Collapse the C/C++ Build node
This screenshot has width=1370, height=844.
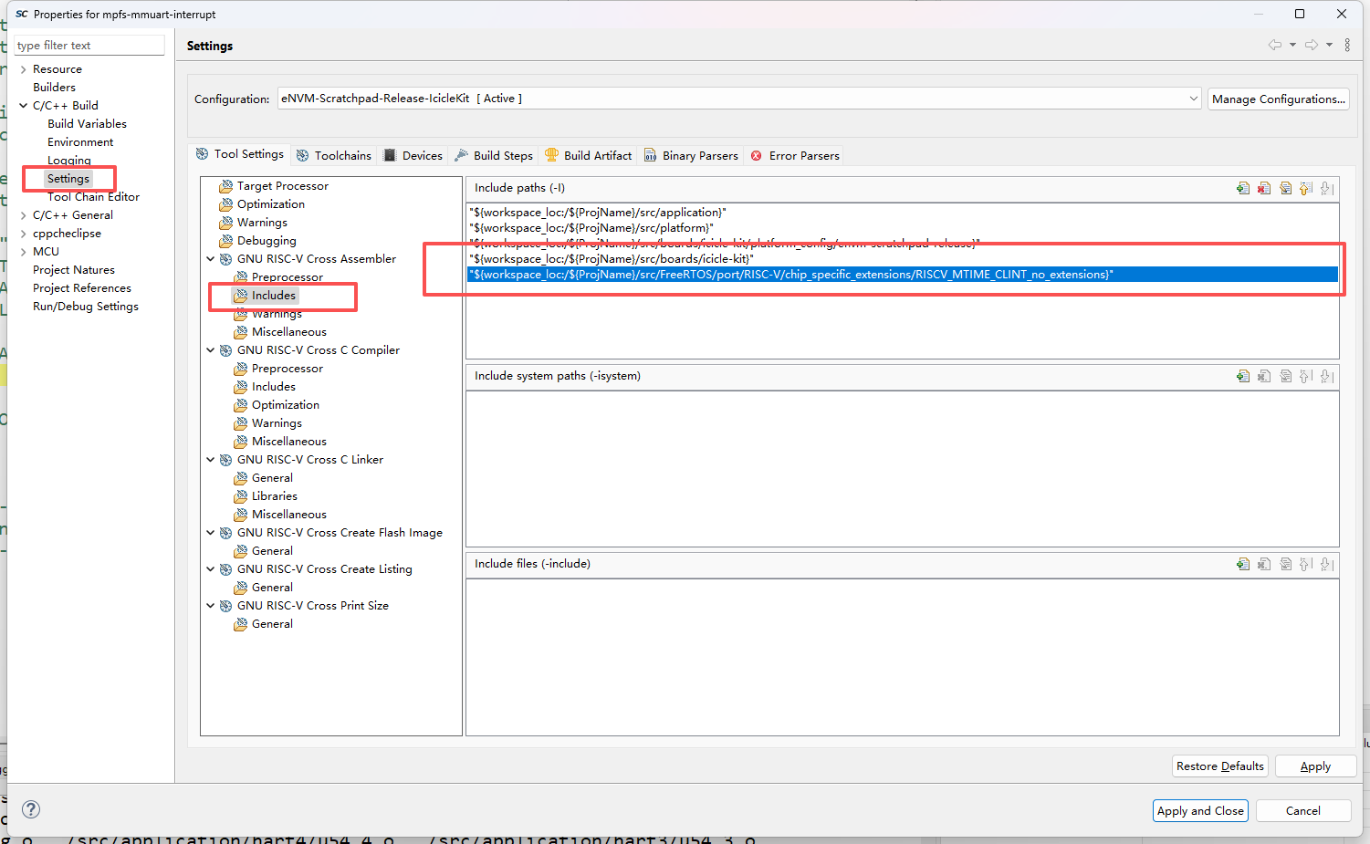pos(24,106)
